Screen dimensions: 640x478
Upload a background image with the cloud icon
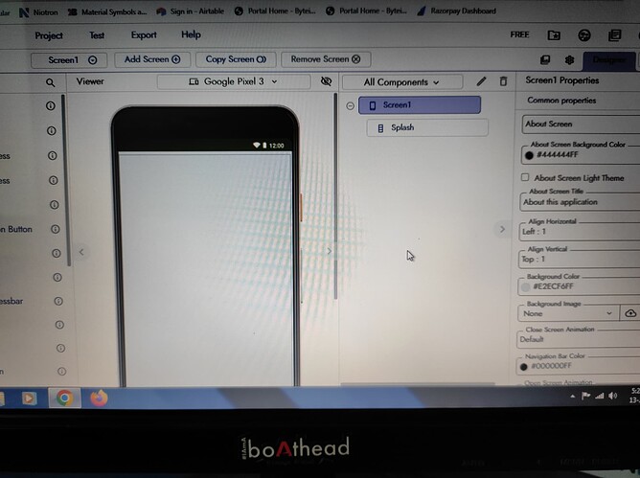630,313
